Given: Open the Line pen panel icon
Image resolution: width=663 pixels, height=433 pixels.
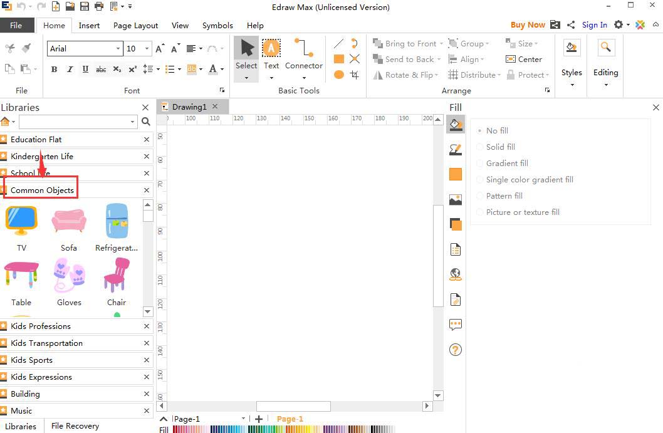Looking at the screenshot, I should [456, 149].
